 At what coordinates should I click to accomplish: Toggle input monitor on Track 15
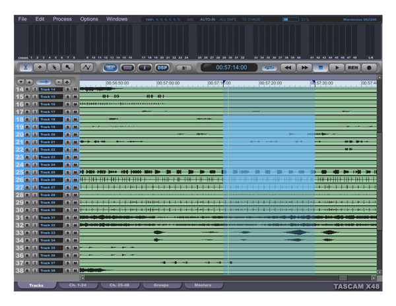tap(35, 97)
